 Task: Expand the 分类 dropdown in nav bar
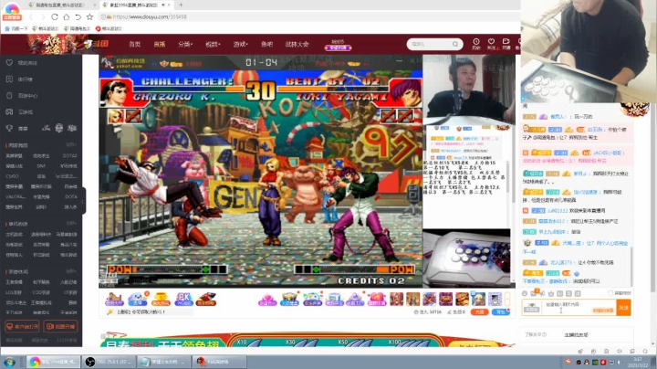[x=184, y=44]
